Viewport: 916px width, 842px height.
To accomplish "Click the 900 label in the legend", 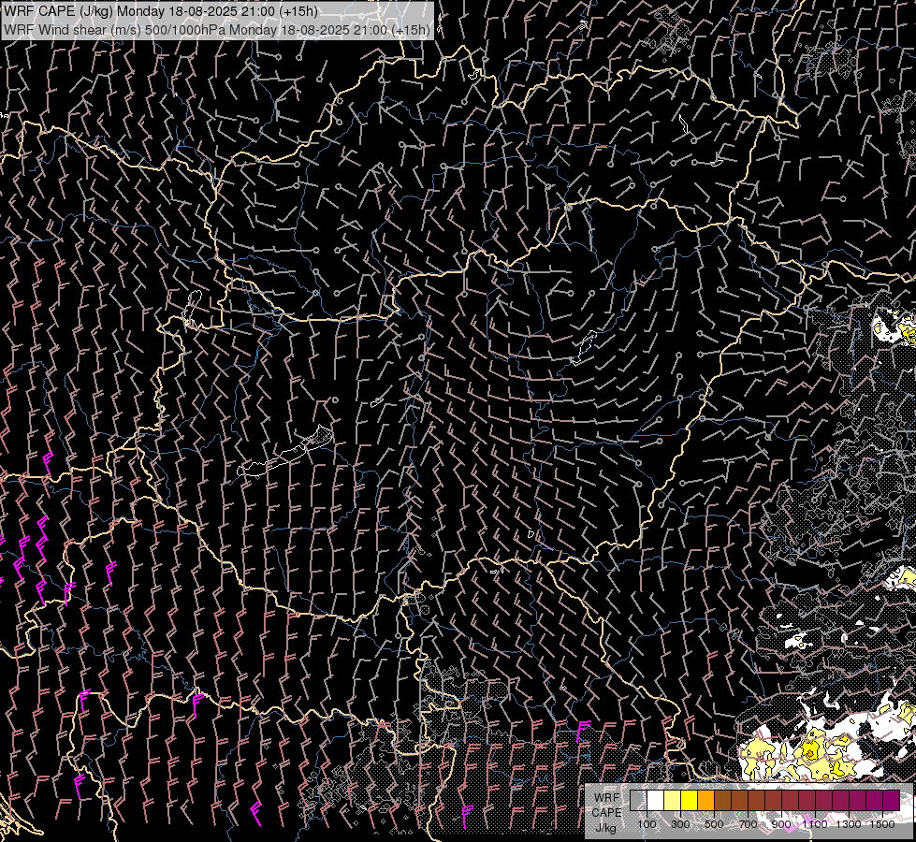I will coord(781,824).
